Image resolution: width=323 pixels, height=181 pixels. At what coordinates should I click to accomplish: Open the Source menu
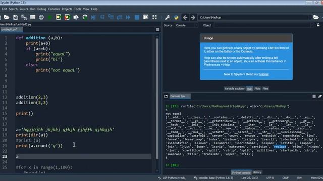(x=24, y=9)
